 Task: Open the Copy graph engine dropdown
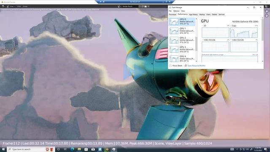(x=231, y=26)
